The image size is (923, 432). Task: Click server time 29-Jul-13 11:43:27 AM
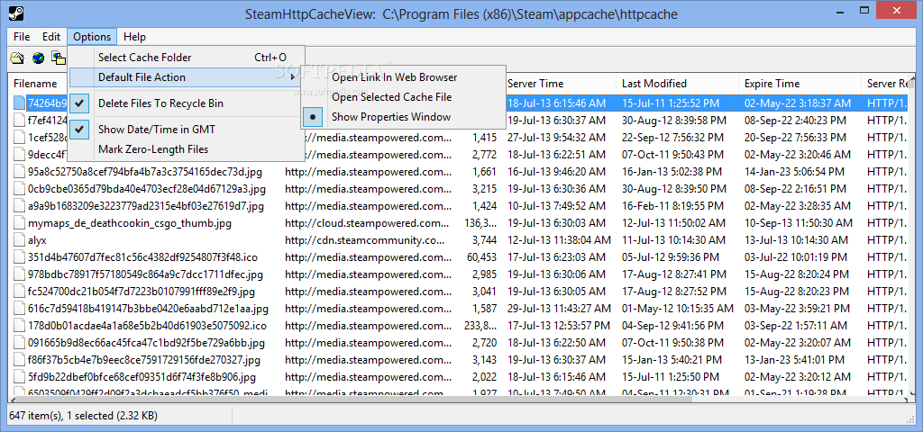559,309
